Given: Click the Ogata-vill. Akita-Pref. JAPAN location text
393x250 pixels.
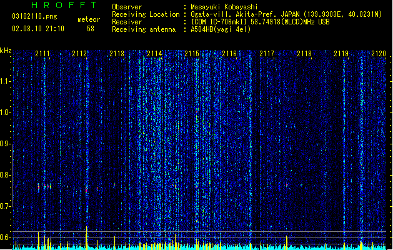Looking at the screenshot, I should pos(286,14).
